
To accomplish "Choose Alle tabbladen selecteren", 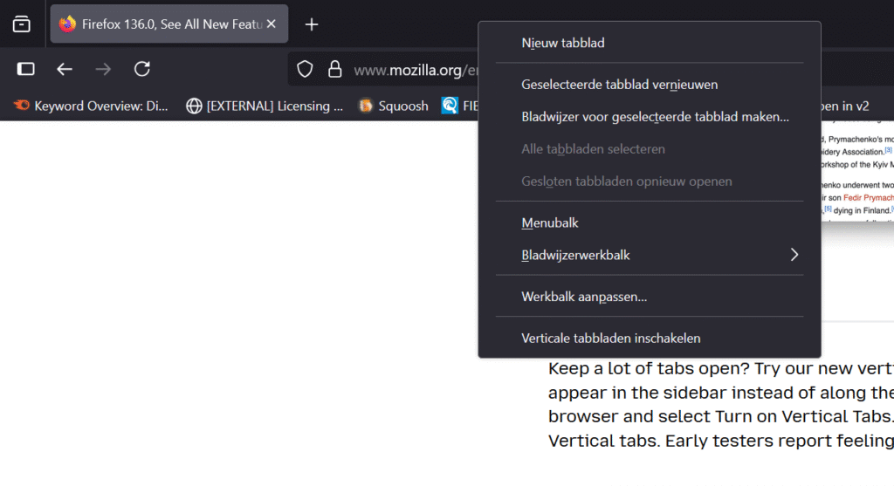I will [x=650, y=148].
